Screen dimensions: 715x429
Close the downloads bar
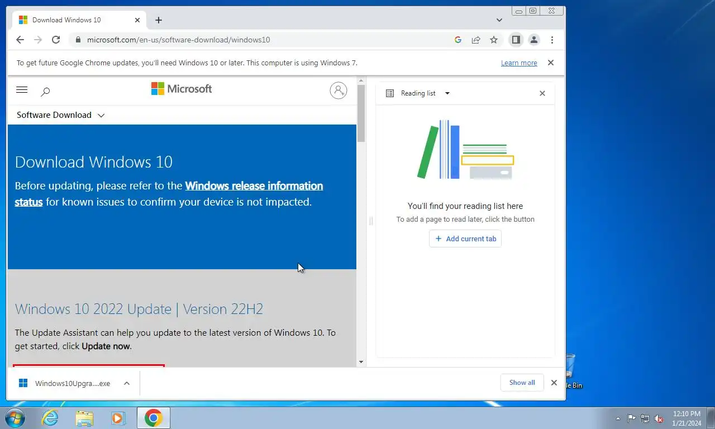(554, 383)
